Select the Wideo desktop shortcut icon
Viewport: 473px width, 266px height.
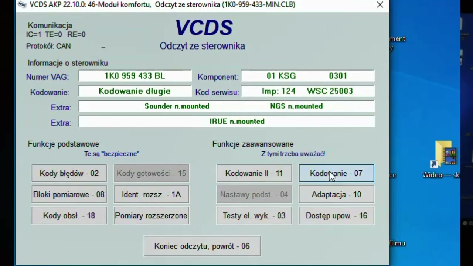(x=446, y=160)
